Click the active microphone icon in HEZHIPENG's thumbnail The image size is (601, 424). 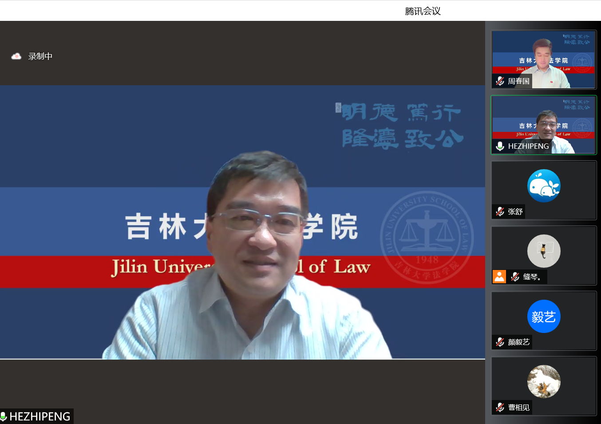pyautogui.click(x=500, y=146)
